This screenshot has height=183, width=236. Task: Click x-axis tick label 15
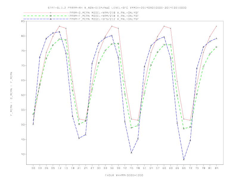pyautogui.click(x=66, y=168)
